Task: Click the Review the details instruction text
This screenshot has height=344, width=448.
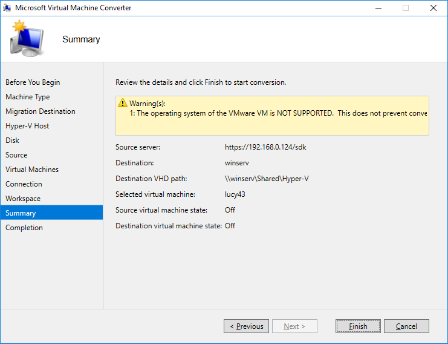Action: [201, 82]
